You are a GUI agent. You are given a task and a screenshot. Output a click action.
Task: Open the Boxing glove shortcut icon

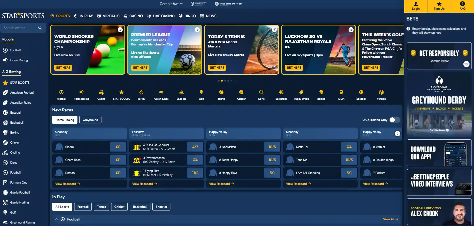321,92
